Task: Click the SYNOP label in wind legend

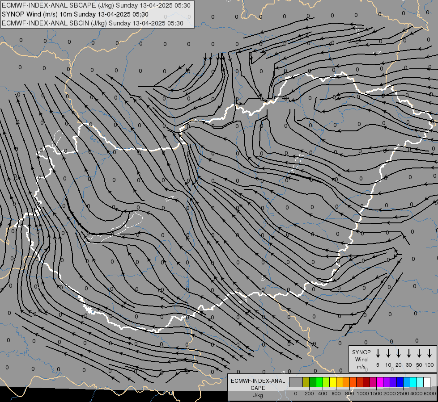Action: (361, 352)
